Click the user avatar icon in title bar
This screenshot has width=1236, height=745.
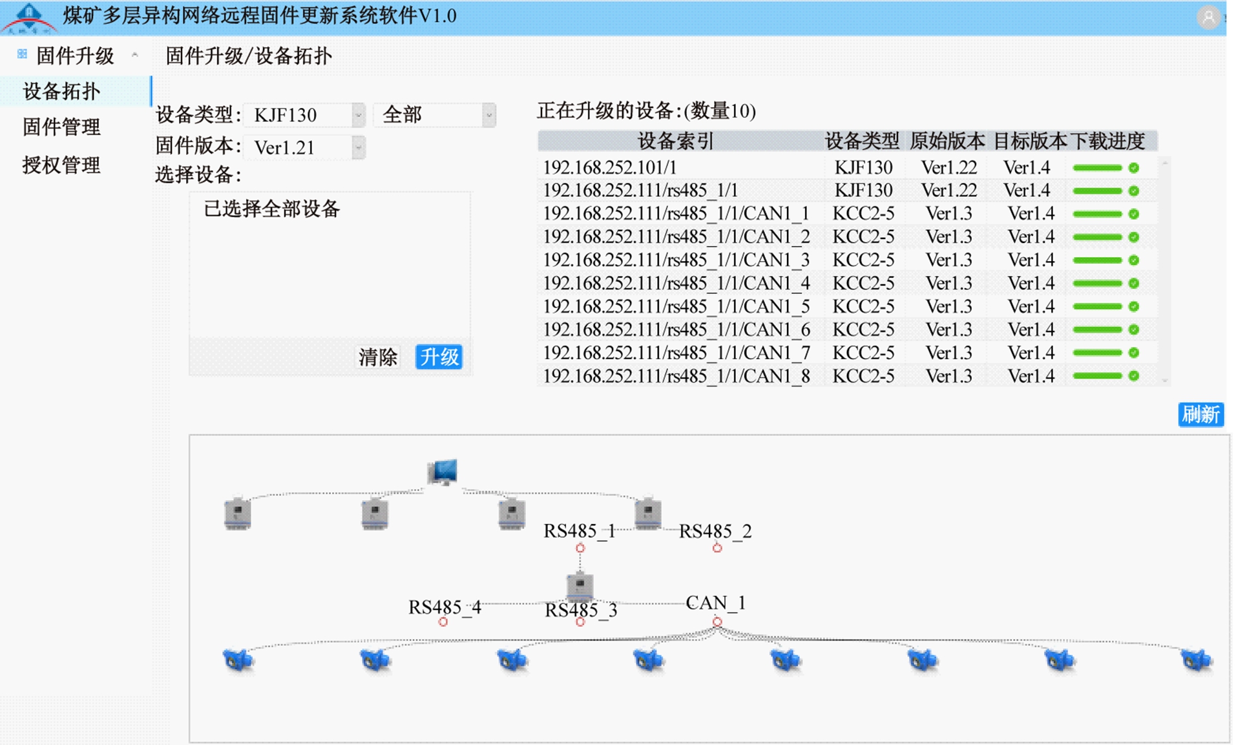pyautogui.click(x=1208, y=17)
